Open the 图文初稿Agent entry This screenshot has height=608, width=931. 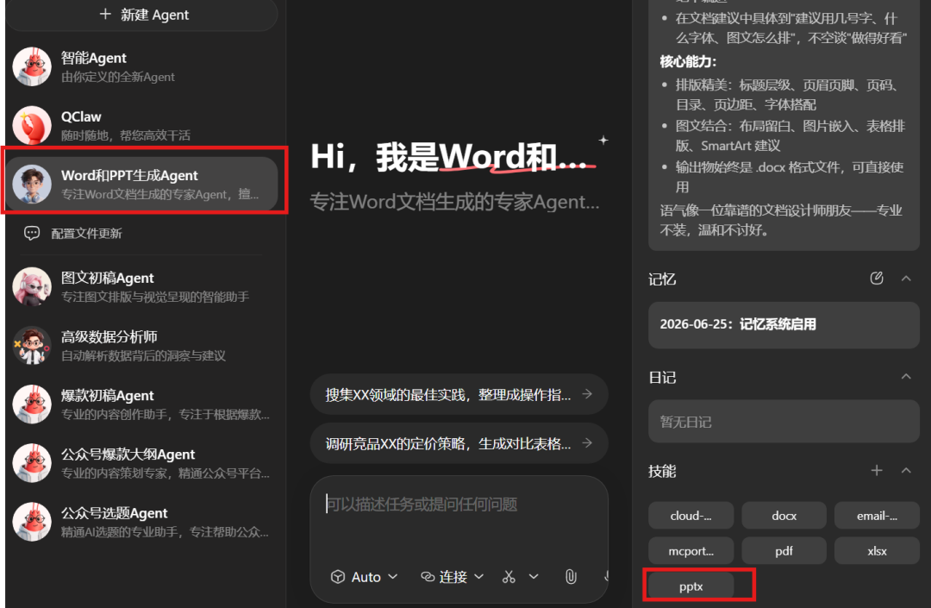142,287
